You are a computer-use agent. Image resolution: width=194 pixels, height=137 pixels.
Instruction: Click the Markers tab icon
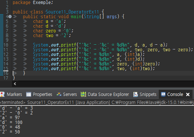pos(2,94)
